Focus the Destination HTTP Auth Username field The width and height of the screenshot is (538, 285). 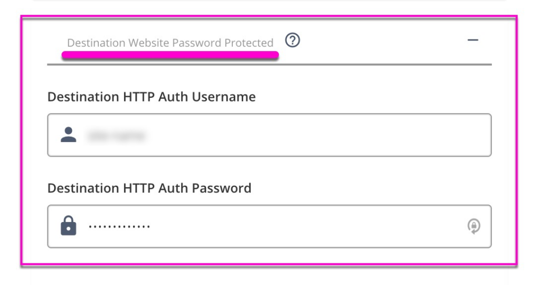pyautogui.click(x=270, y=135)
